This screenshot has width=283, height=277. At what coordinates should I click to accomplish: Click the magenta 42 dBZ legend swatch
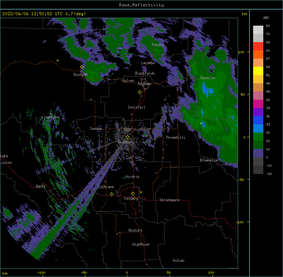click(x=258, y=104)
